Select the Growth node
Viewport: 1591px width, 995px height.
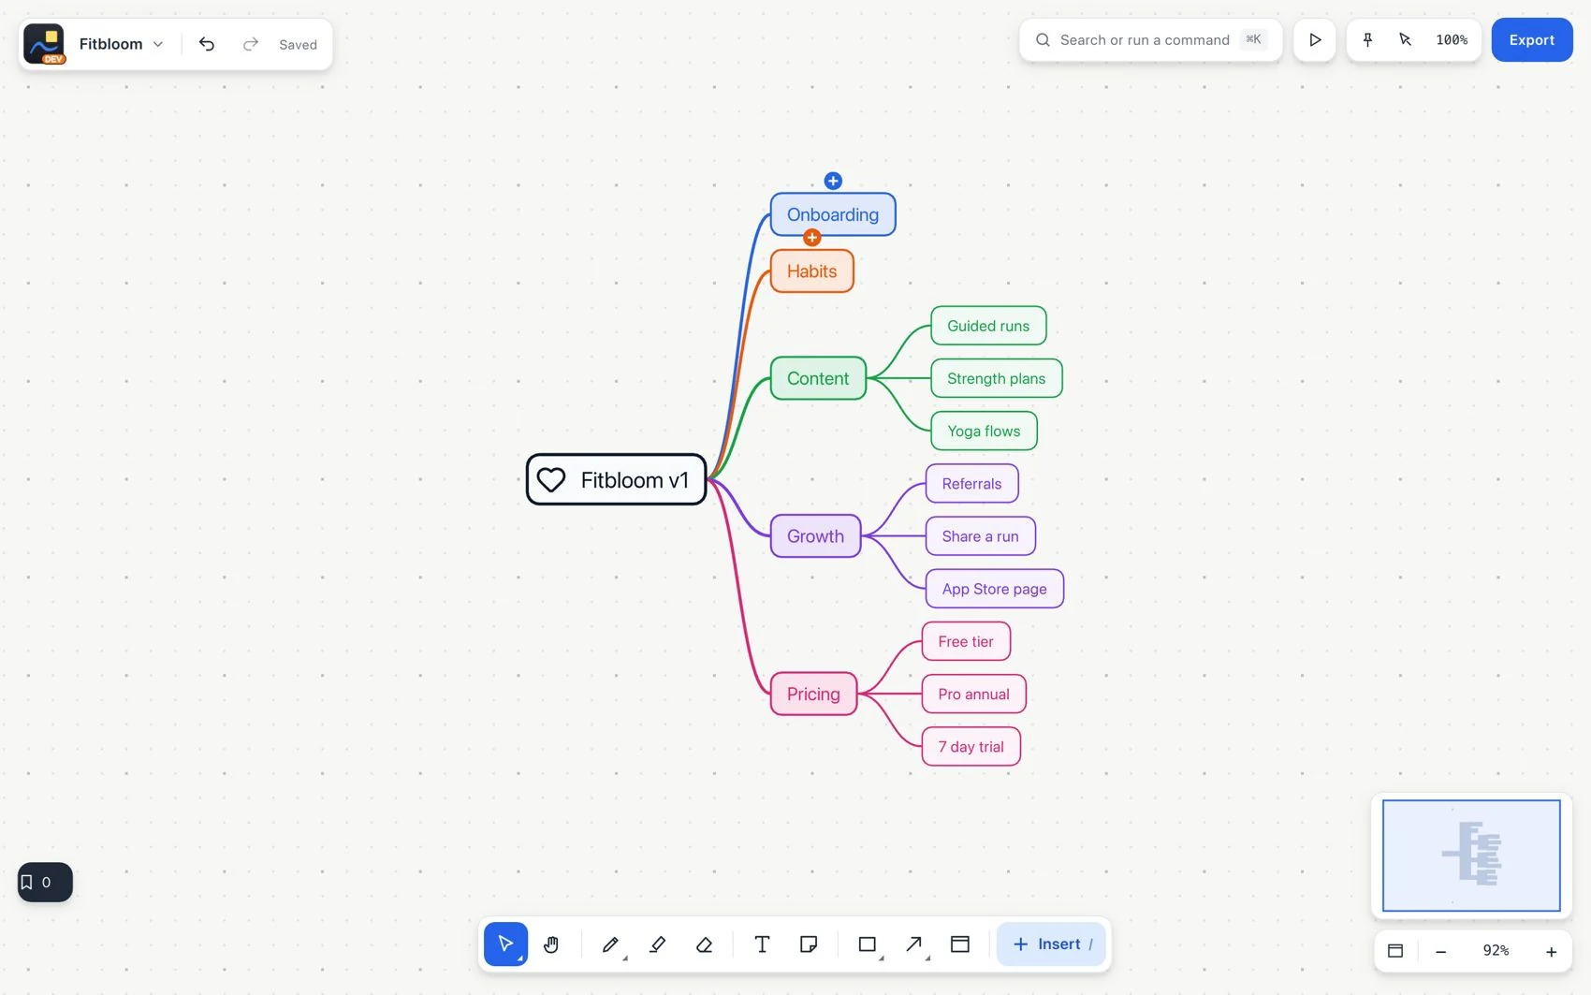pos(815,536)
